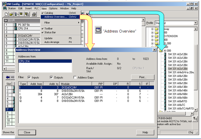Choose Update from the View menu
The height and width of the screenshot is (139, 201).
click(60, 38)
